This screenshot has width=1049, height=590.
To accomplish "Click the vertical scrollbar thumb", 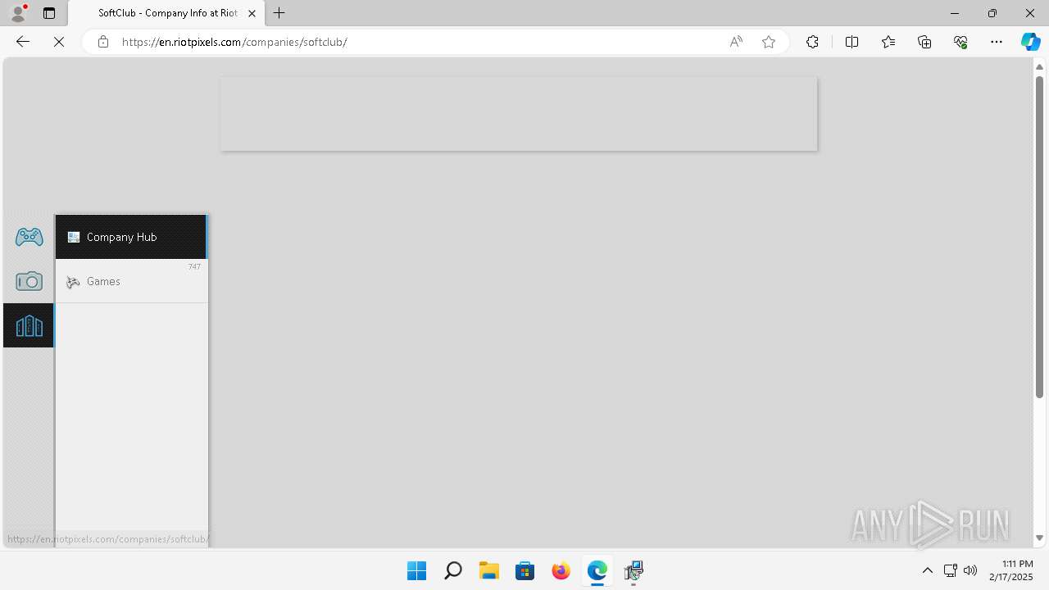I will 1039,237.
